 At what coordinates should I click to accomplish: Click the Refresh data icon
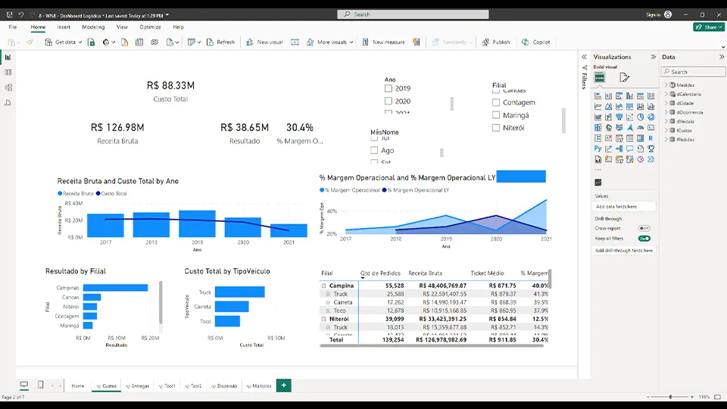pos(210,42)
